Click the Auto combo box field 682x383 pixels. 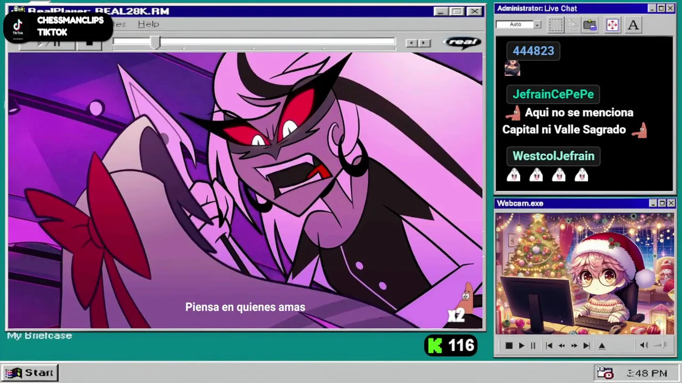pyautogui.click(x=515, y=24)
